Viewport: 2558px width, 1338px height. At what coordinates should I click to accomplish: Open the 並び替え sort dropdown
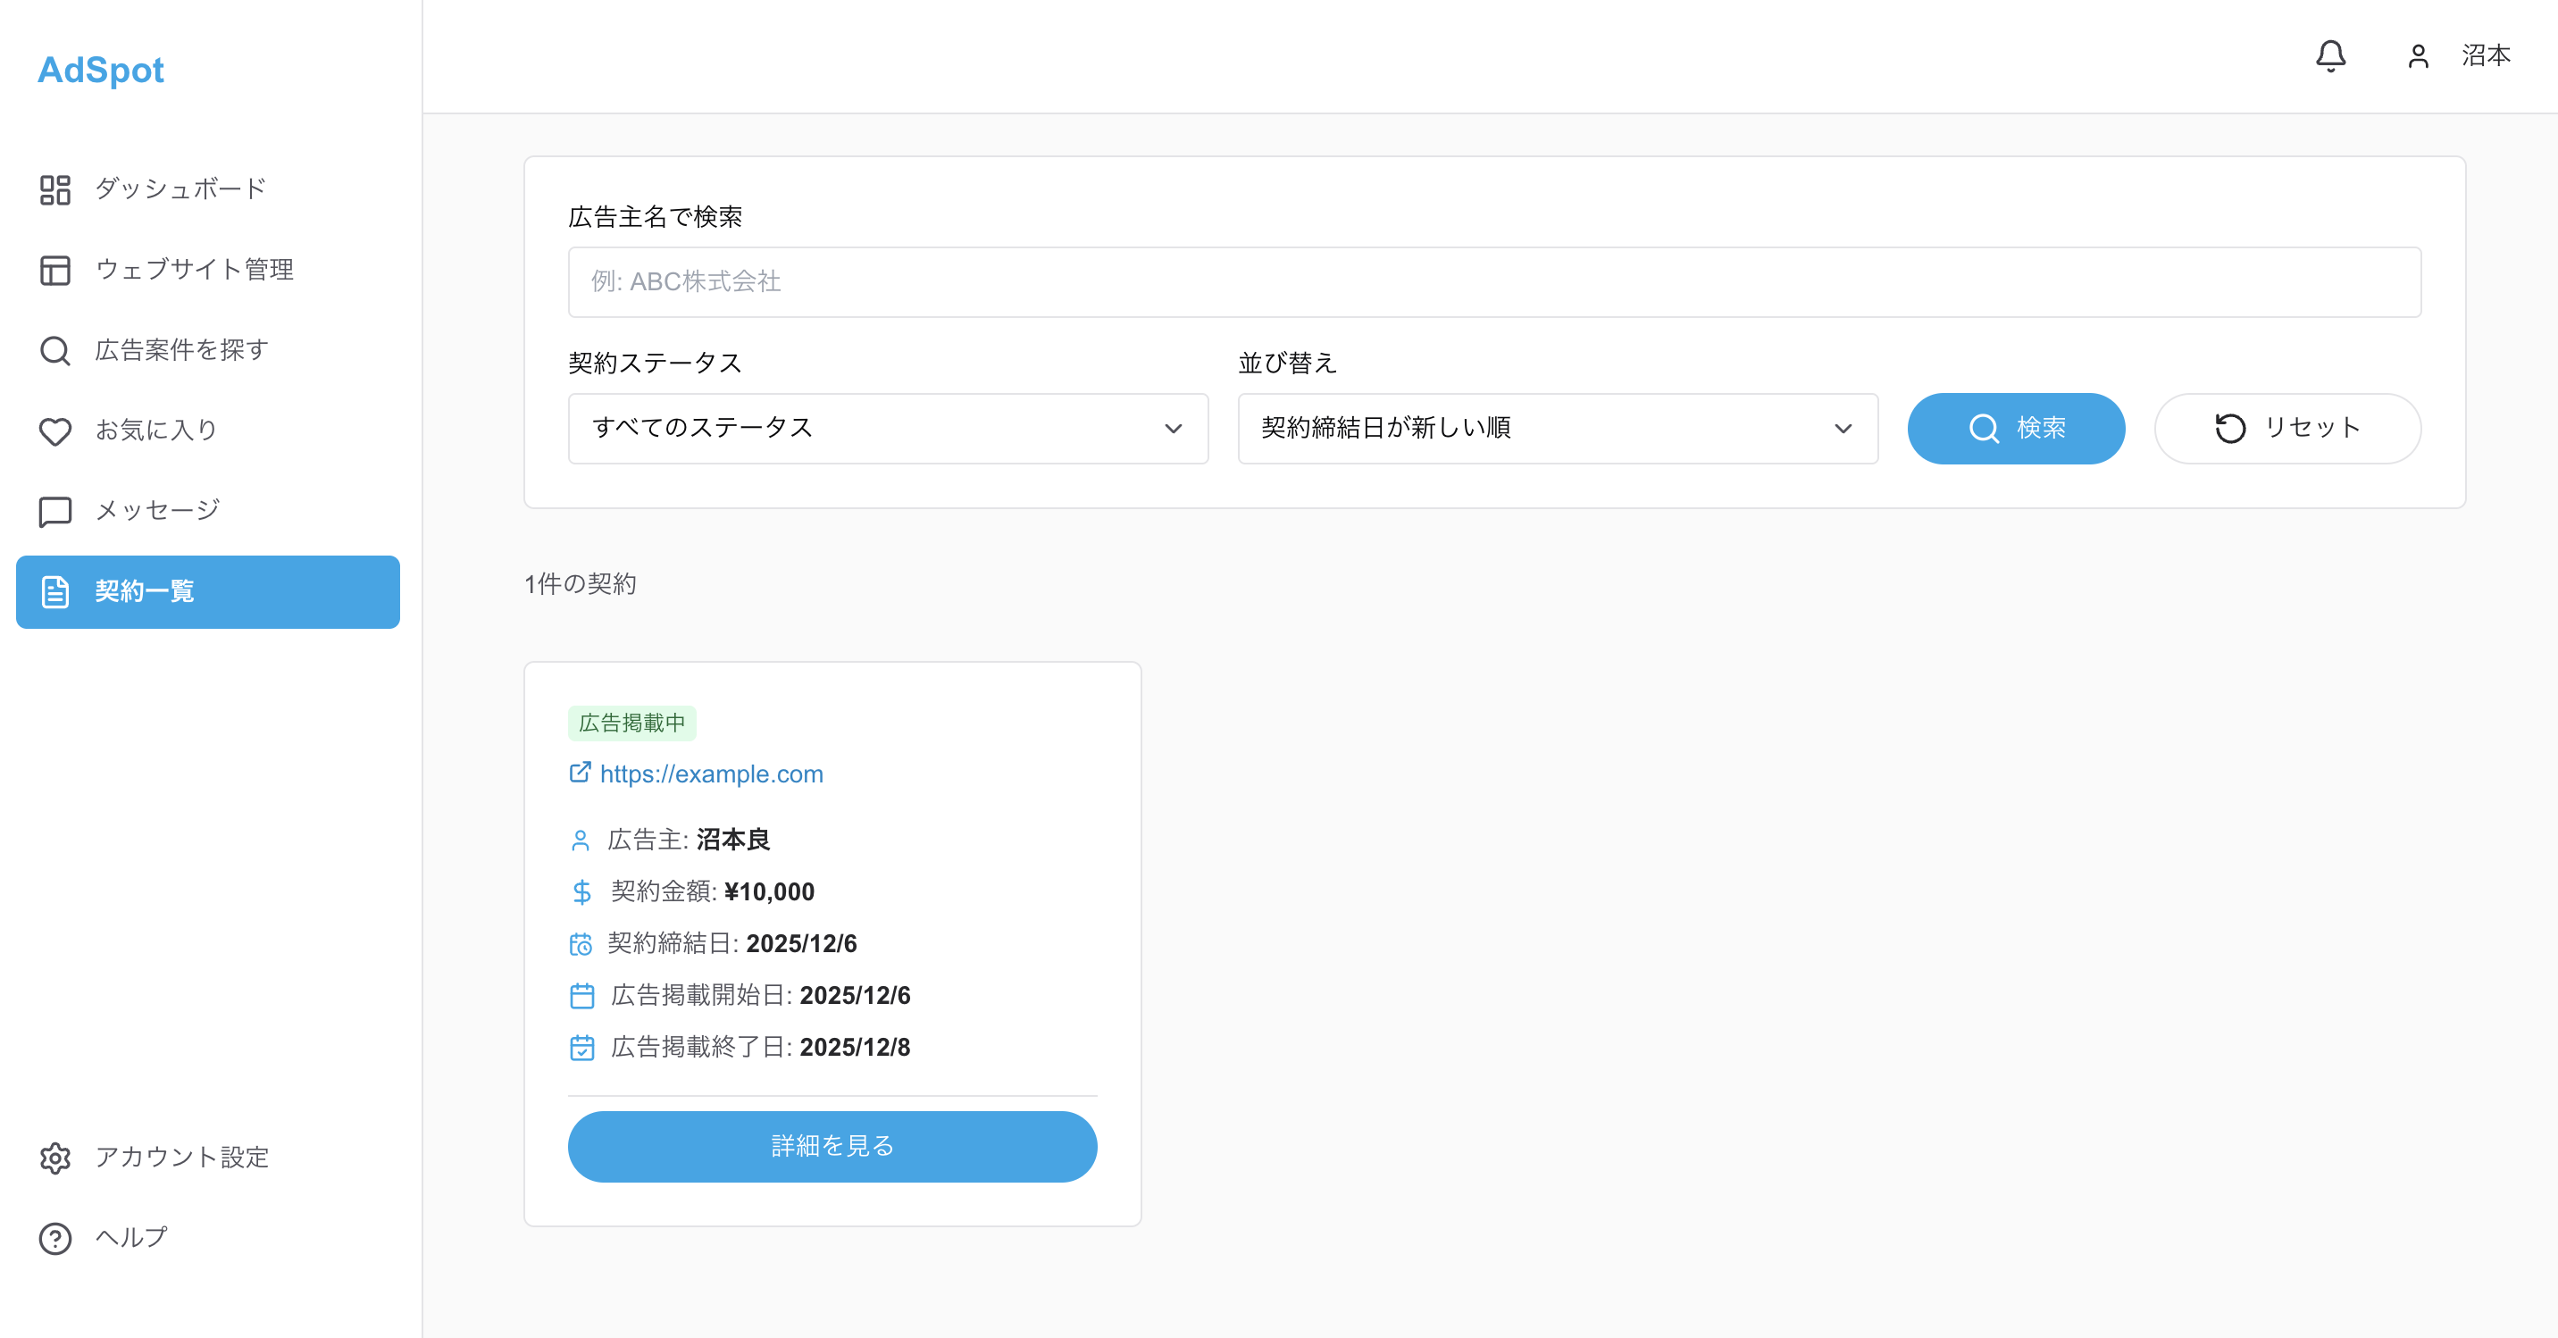[x=1557, y=428]
